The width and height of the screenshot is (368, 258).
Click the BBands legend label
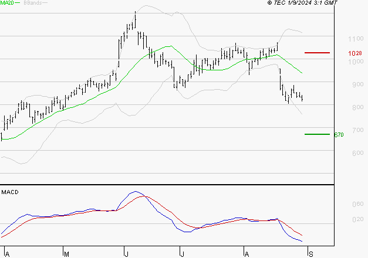point(33,3)
